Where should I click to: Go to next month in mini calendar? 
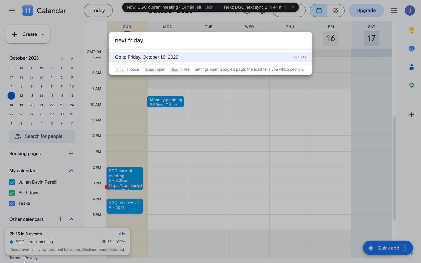(x=72, y=58)
